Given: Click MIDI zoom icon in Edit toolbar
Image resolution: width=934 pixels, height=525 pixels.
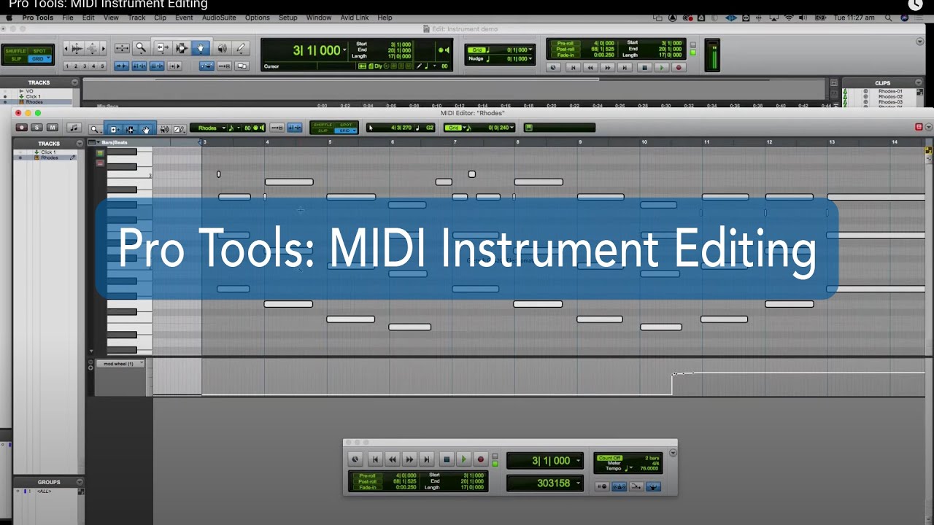Looking at the screenshot, I should (x=92, y=48).
